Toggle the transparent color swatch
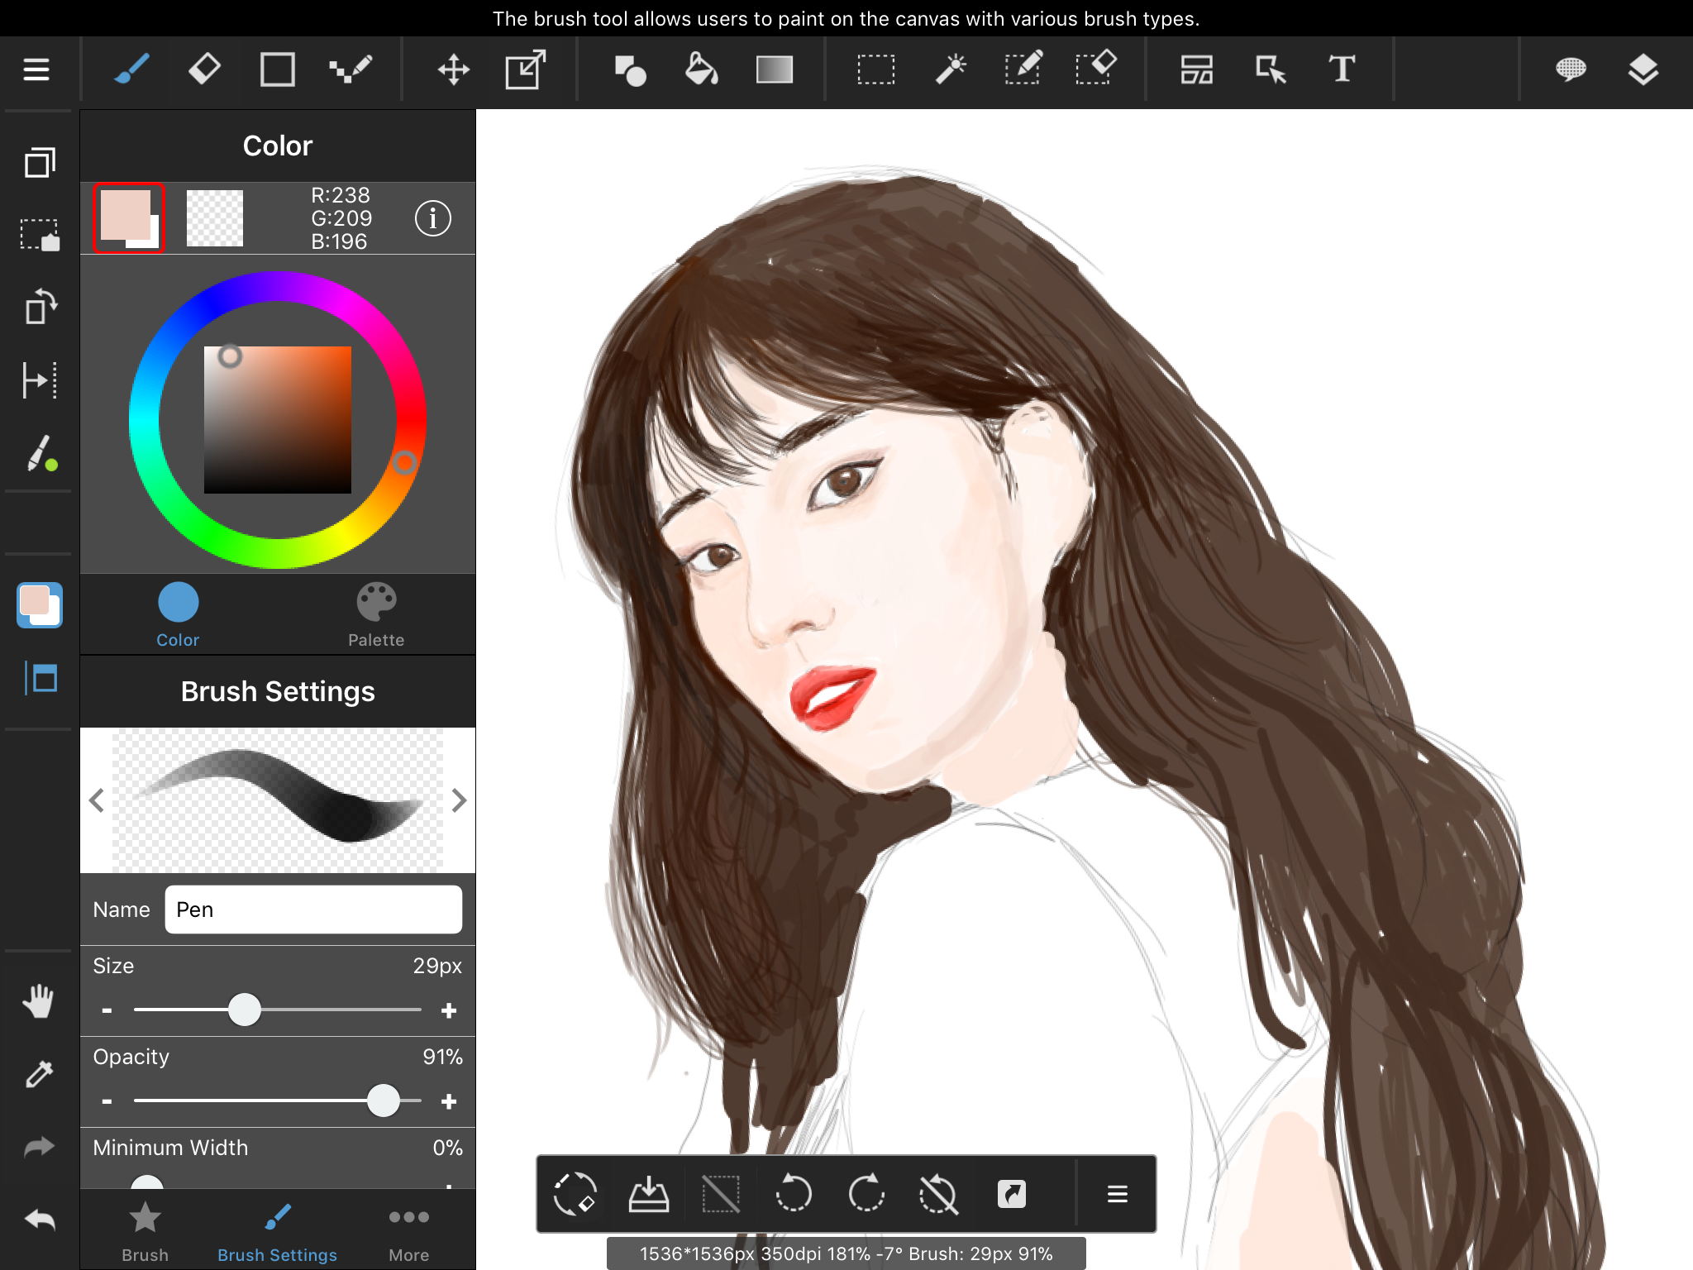The height and width of the screenshot is (1270, 1693). pos(215,218)
